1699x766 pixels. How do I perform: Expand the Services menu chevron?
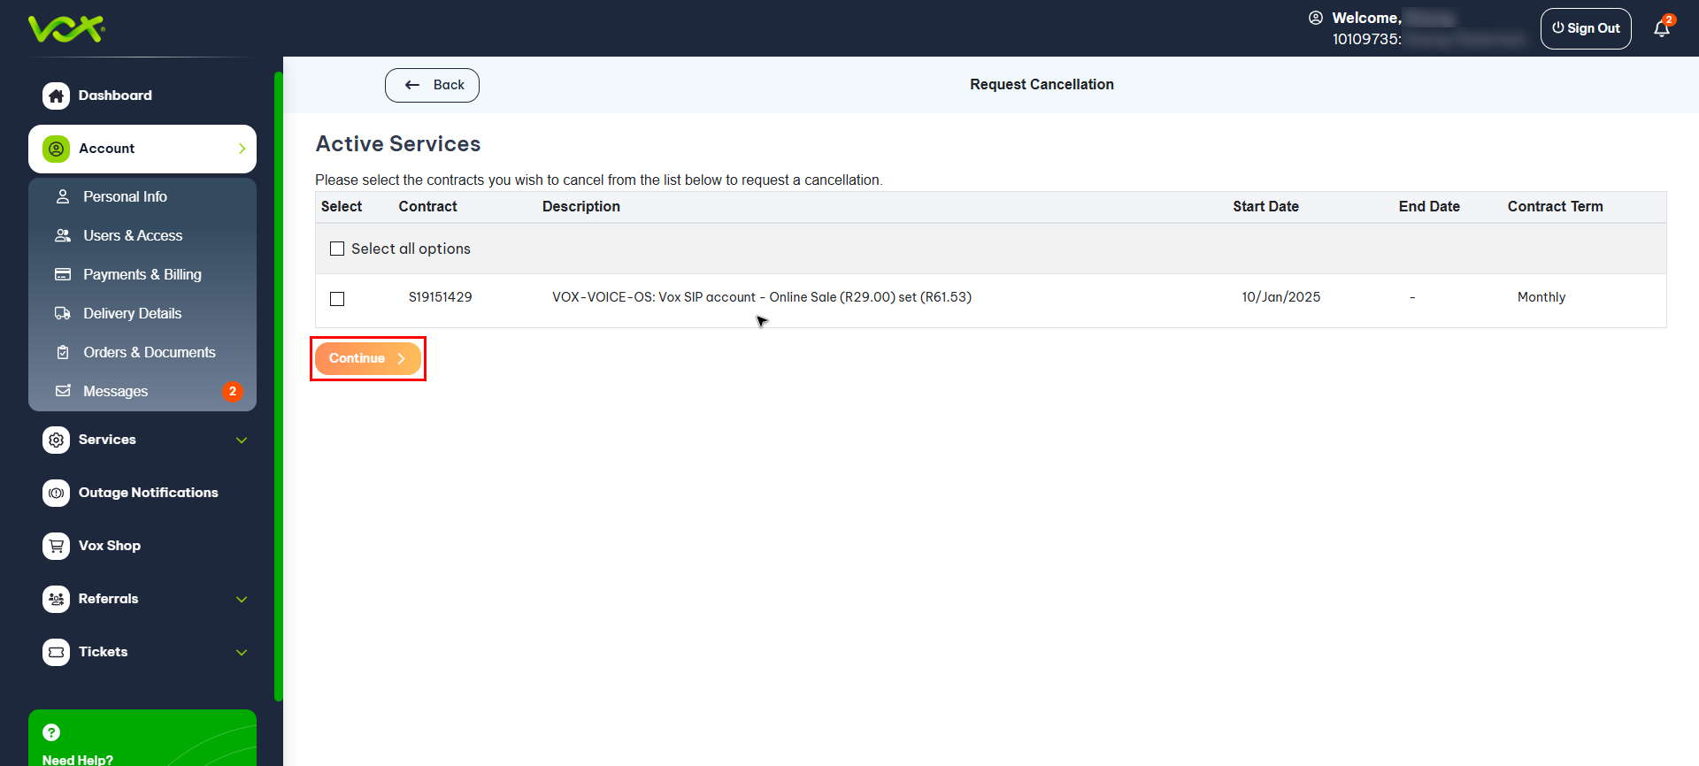click(242, 440)
